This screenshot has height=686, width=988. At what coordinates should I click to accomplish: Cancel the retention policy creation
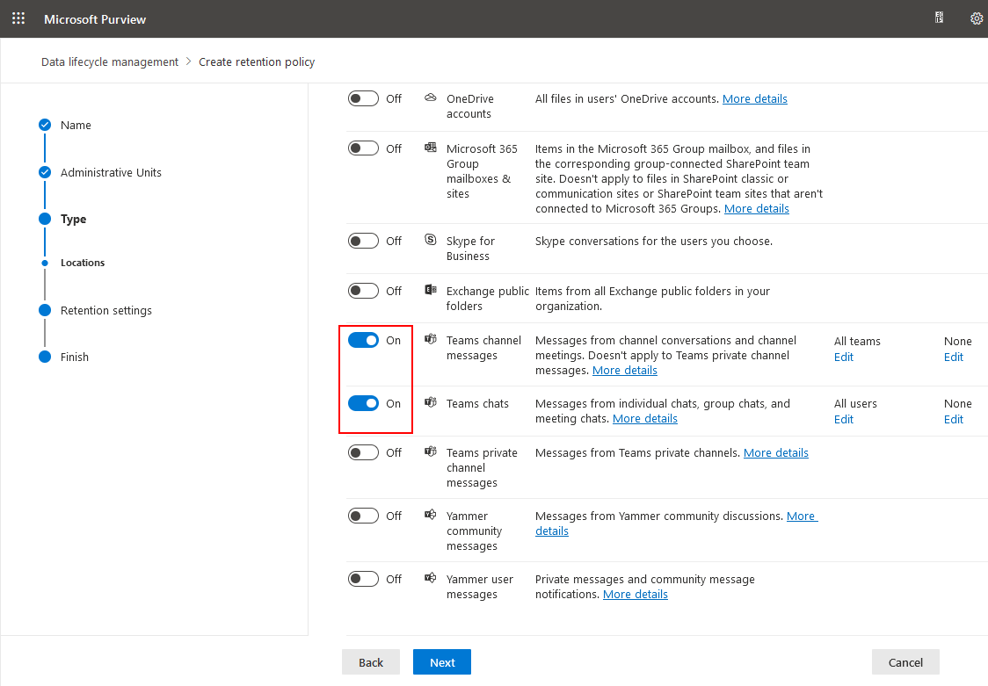(905, 662)
